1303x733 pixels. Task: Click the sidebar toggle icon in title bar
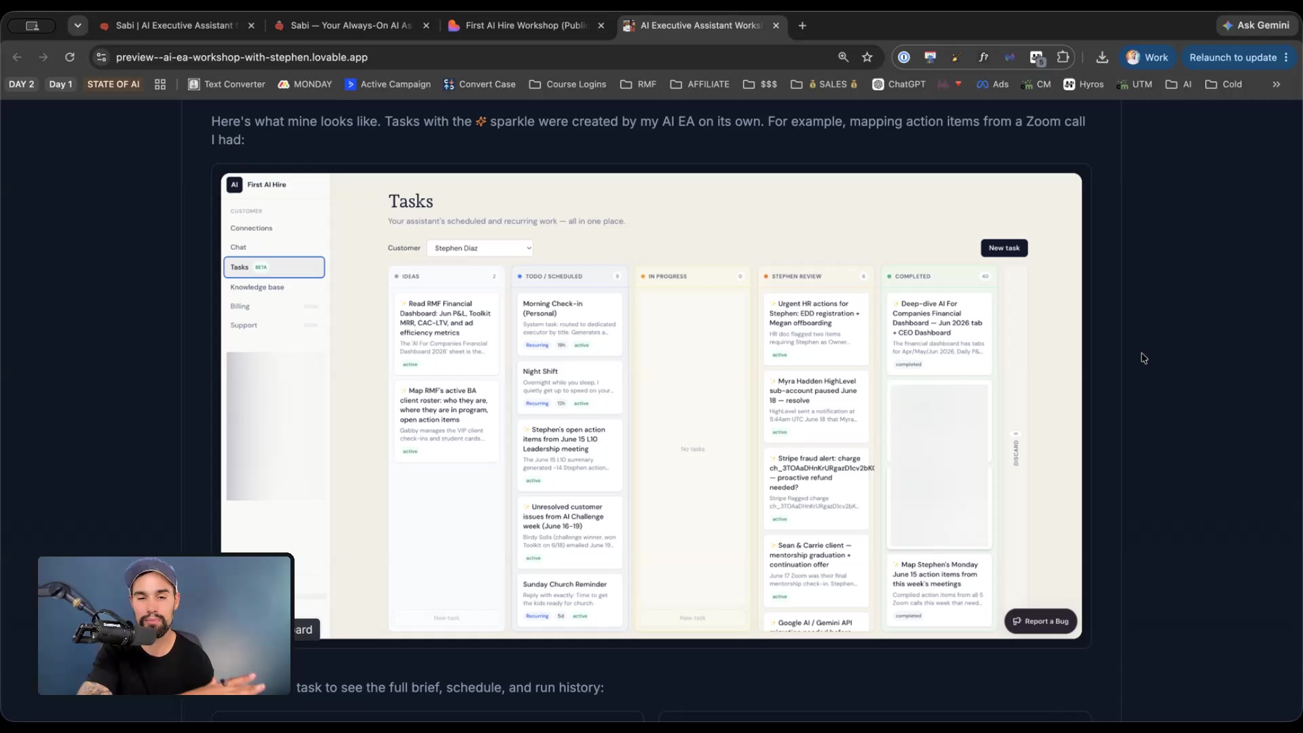coord(32,25)
